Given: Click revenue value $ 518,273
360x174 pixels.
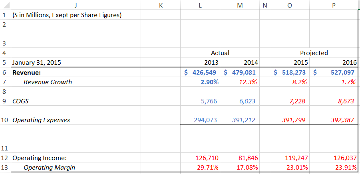Looking at the screenshot, I should pyautogui.click(x=290, y=73).
